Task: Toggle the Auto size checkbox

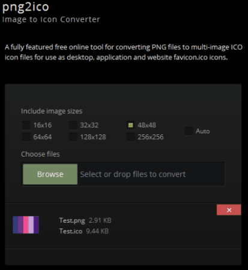Action: 189,131
